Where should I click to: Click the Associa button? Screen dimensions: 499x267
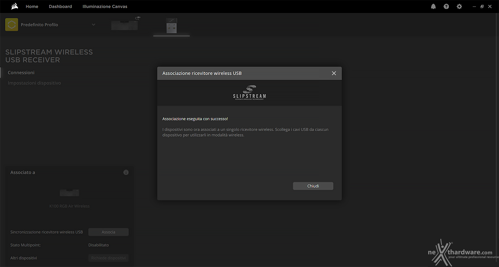108,232
